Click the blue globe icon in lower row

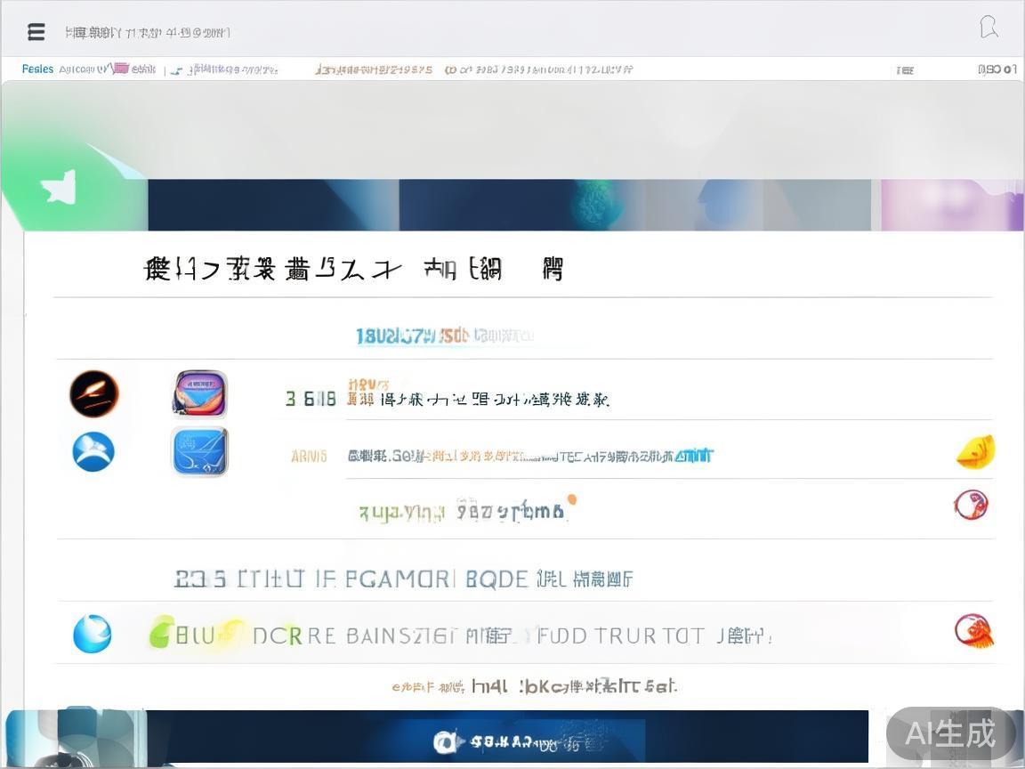[93, 634]
